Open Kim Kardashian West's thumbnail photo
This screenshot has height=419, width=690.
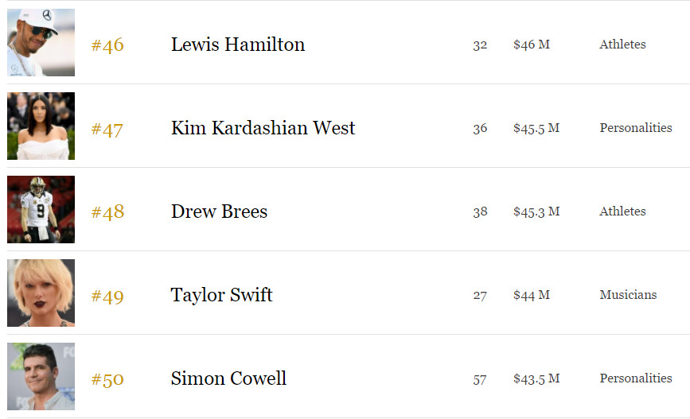(41, 126)
